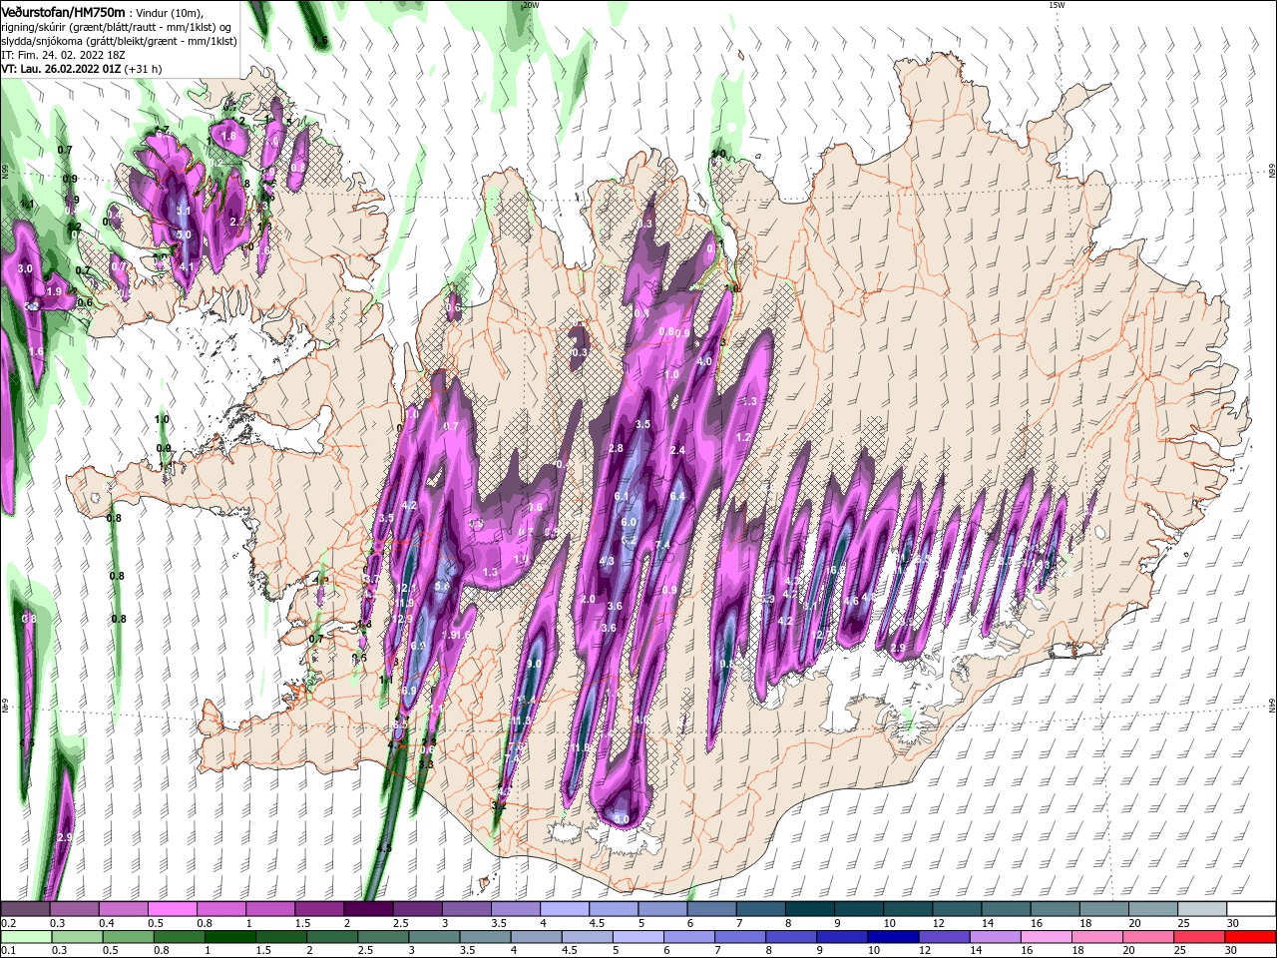Image resolution: width=1277 pixels, height=958 pixels.
Task: Pick lower legend swatch between 0.5 and 0.8
Action: [129, 937]
